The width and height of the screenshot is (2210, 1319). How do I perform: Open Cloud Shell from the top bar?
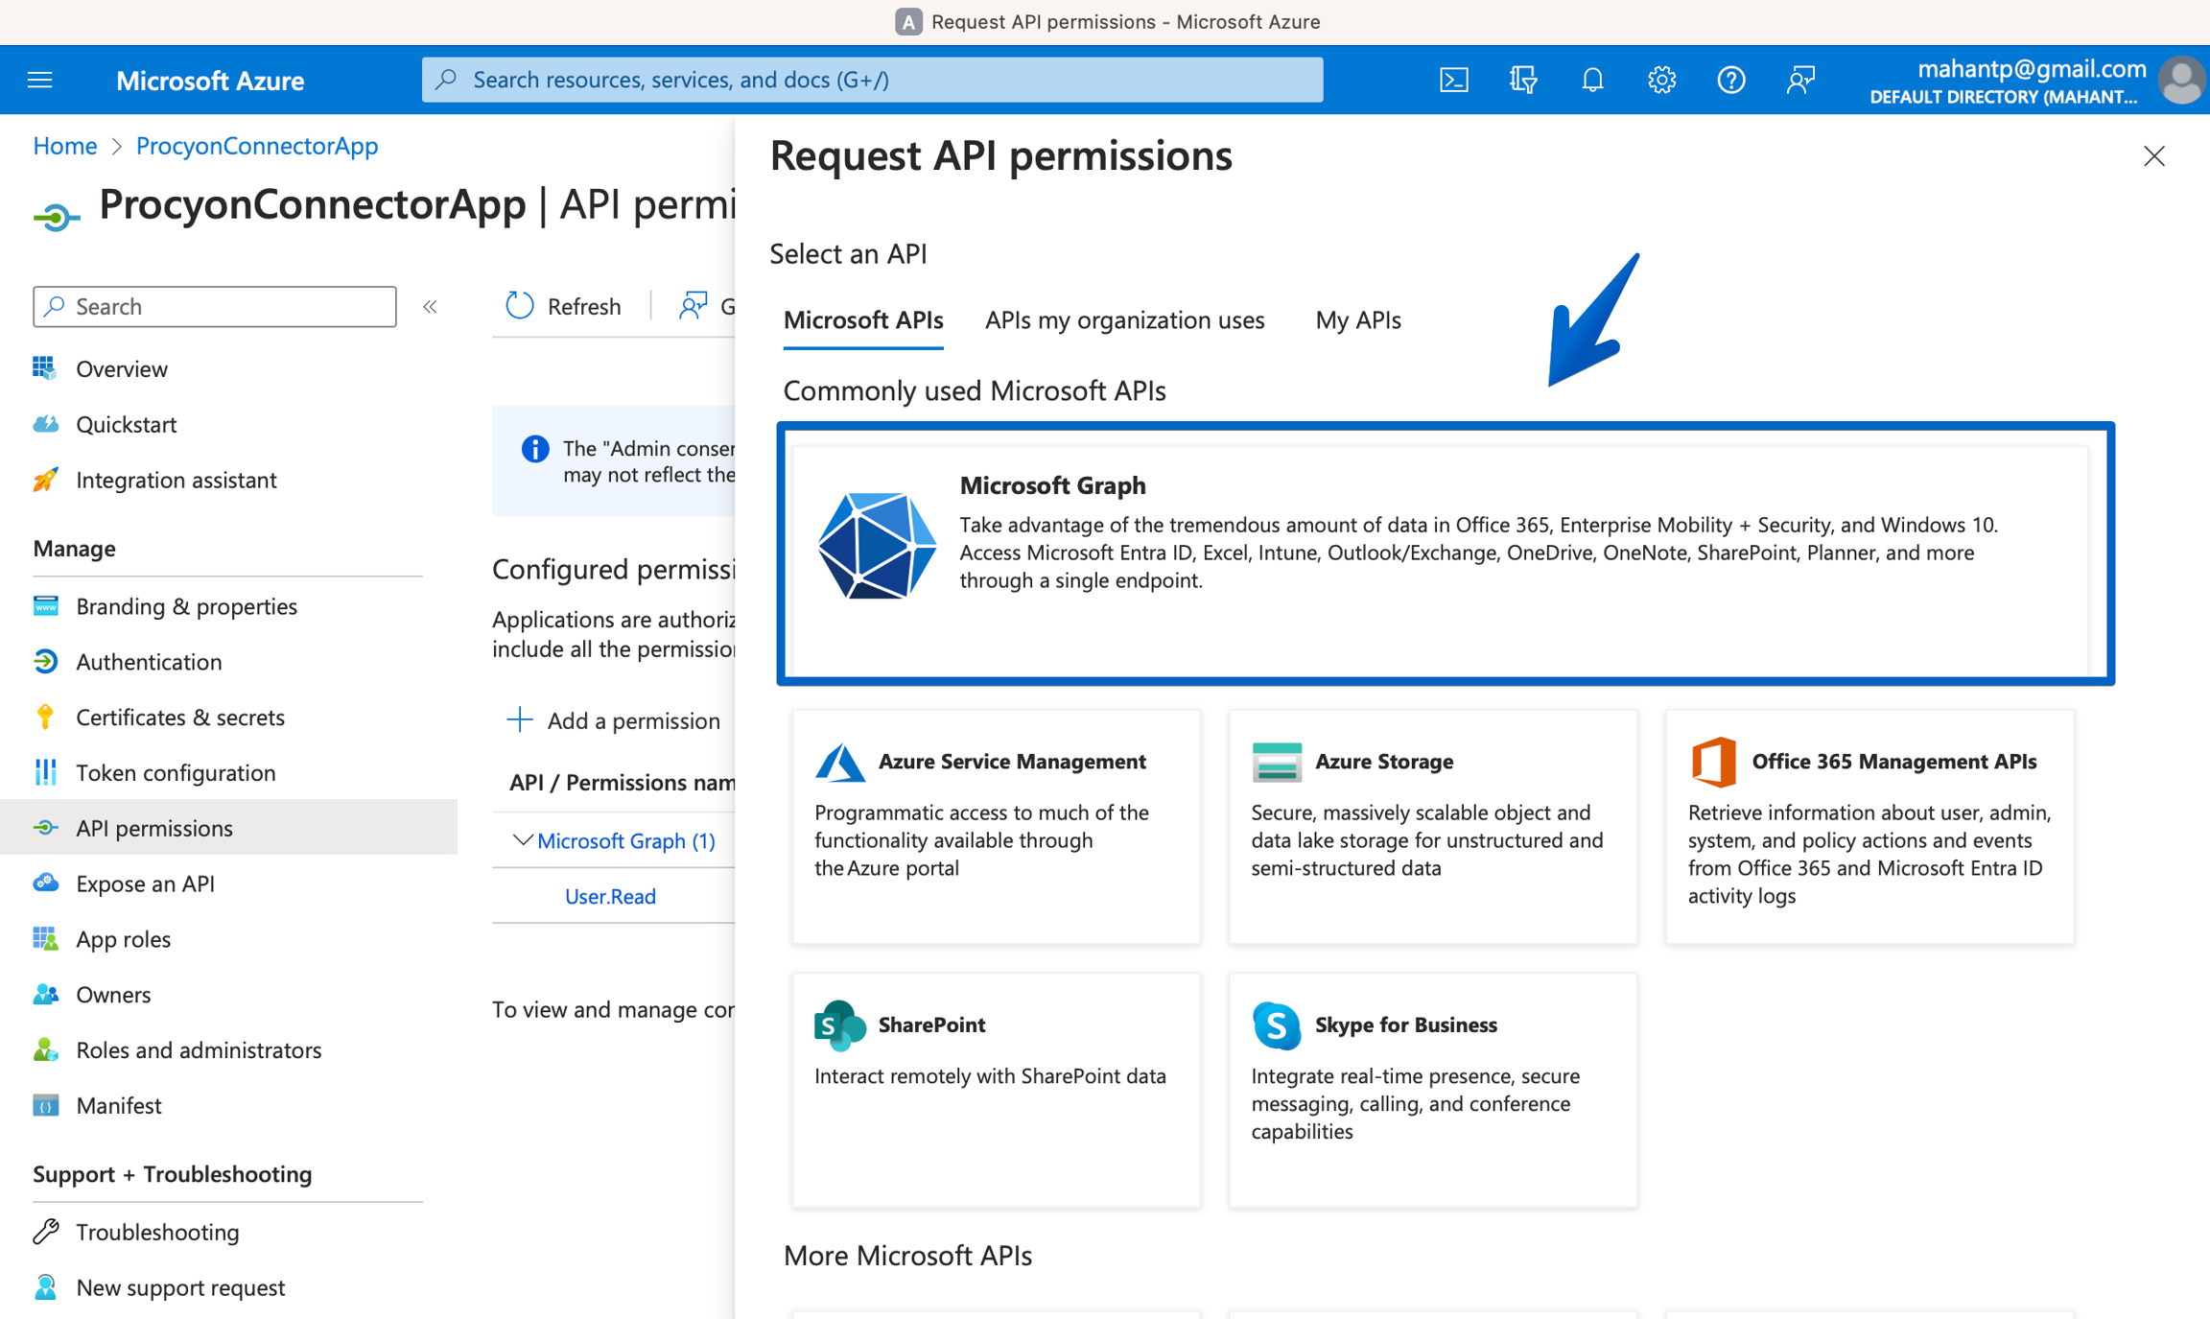point(1453,80)
